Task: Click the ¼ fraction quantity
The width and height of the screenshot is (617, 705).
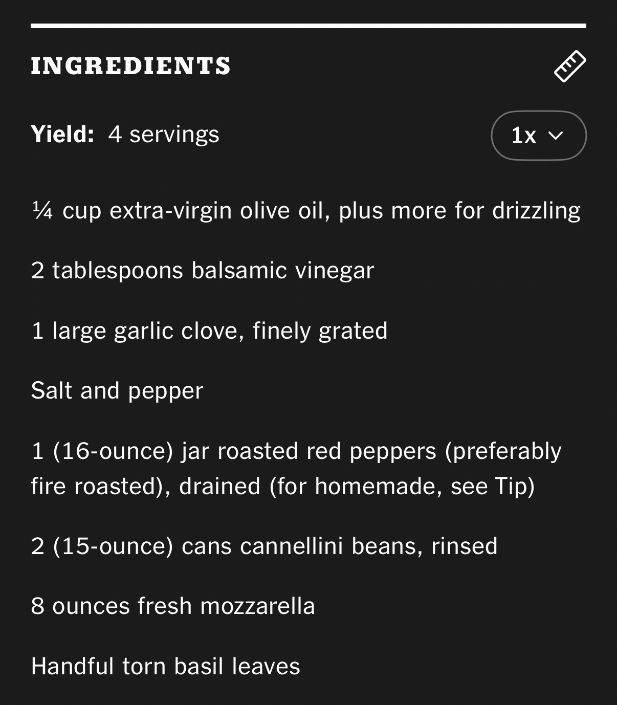Action: (42, 210)
